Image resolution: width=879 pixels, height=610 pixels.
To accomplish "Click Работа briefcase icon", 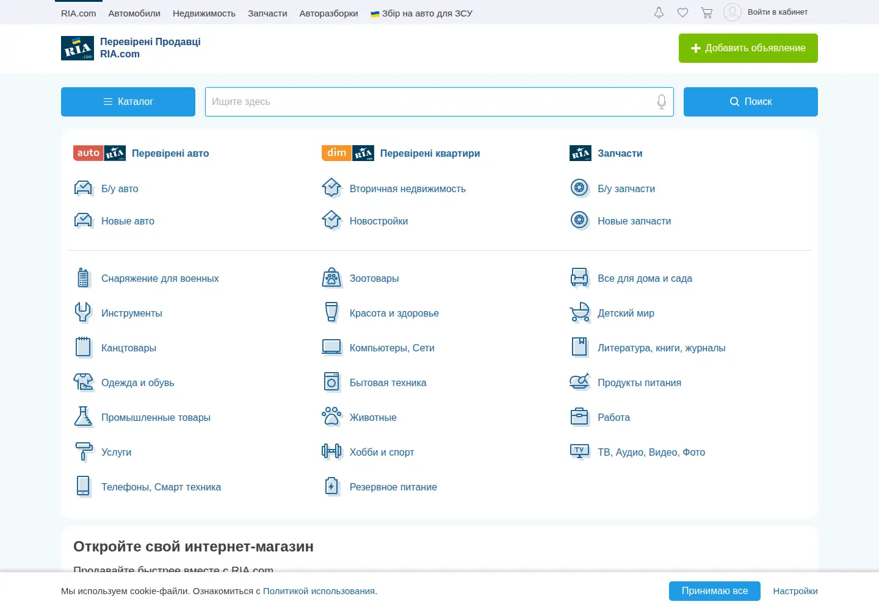I will click(580, 417).
